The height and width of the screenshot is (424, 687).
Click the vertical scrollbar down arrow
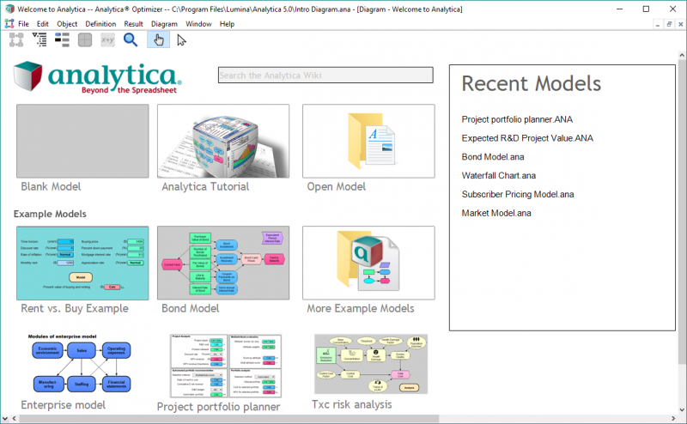[x=682, y=409]
